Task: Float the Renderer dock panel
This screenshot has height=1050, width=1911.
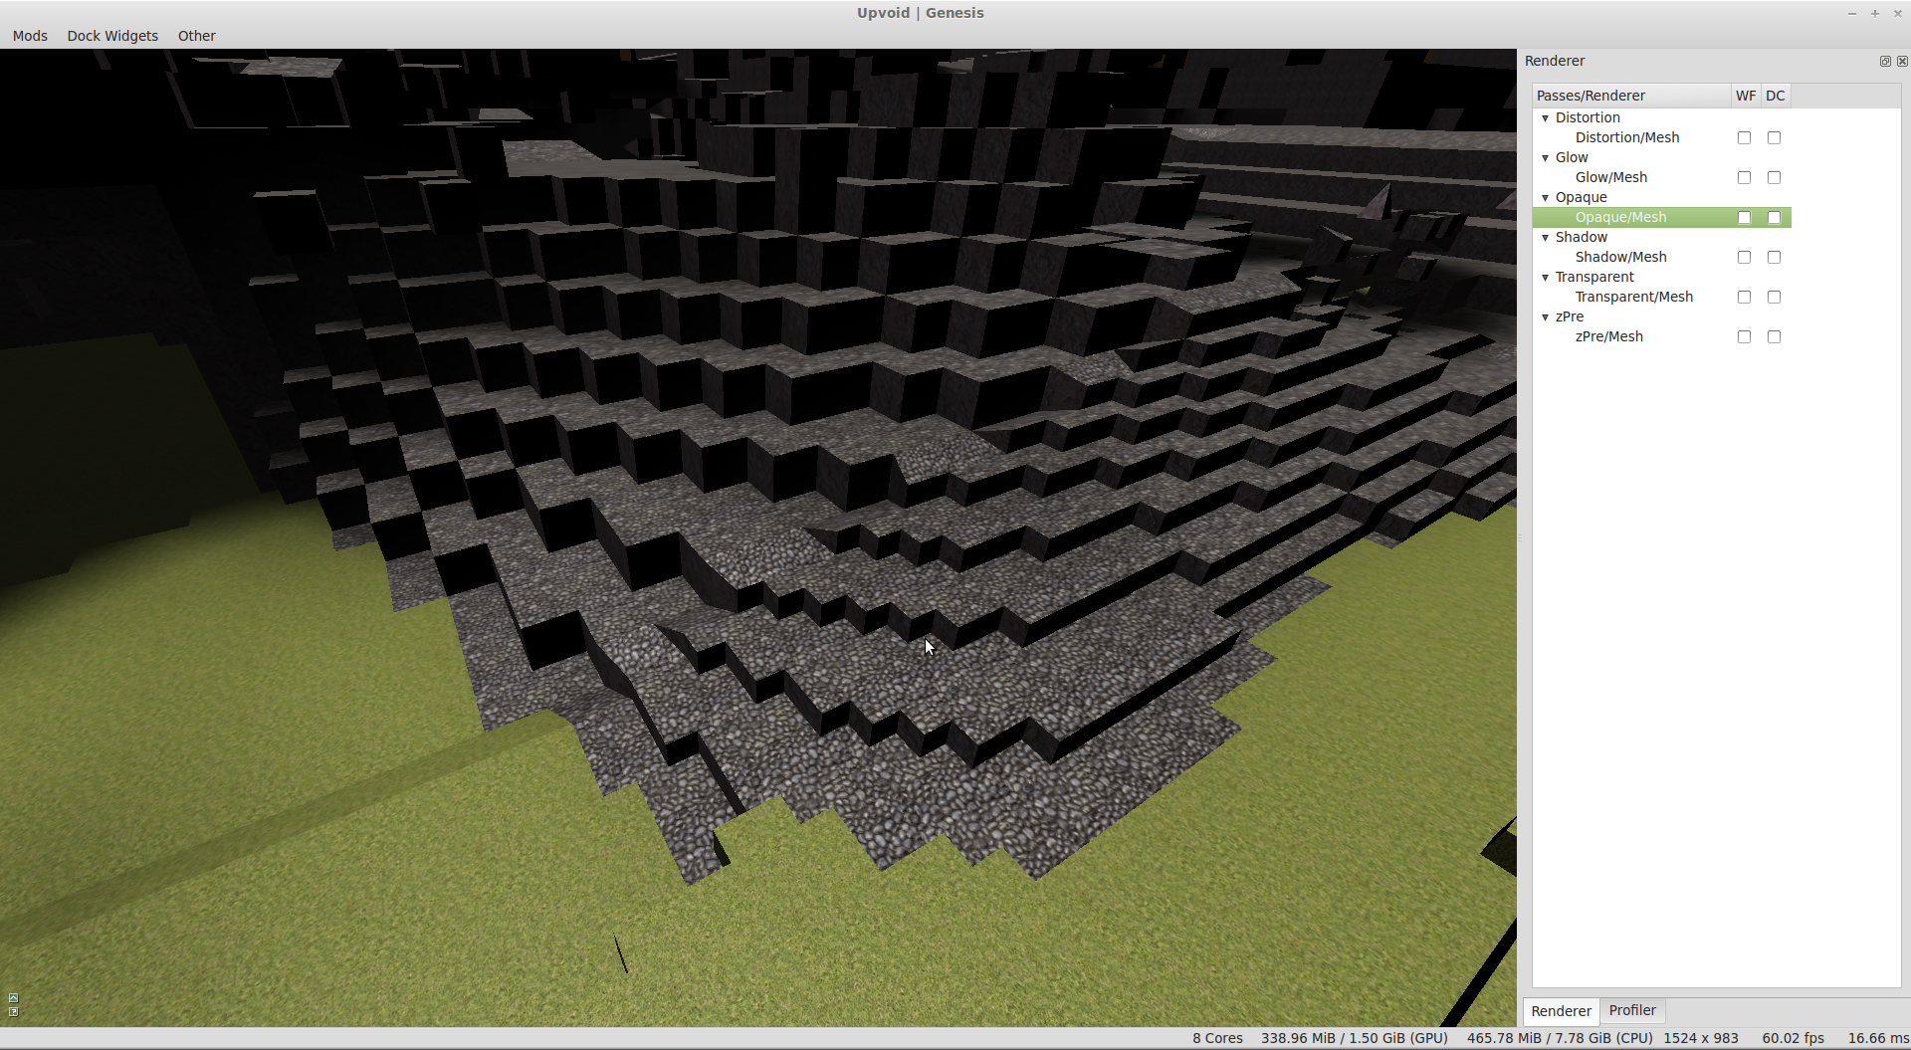Action: (x=1885, y=62)
